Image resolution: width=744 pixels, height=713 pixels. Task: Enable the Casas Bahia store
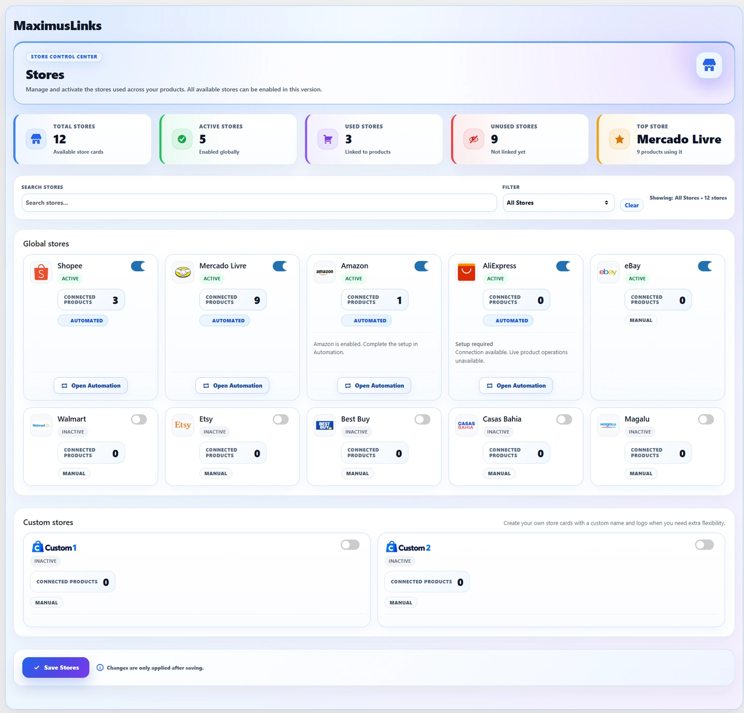coord(564,419)
